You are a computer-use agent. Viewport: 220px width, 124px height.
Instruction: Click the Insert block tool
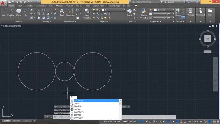click(129, 12)
